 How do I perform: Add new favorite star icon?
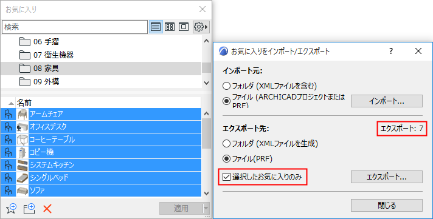click(12, 209)
